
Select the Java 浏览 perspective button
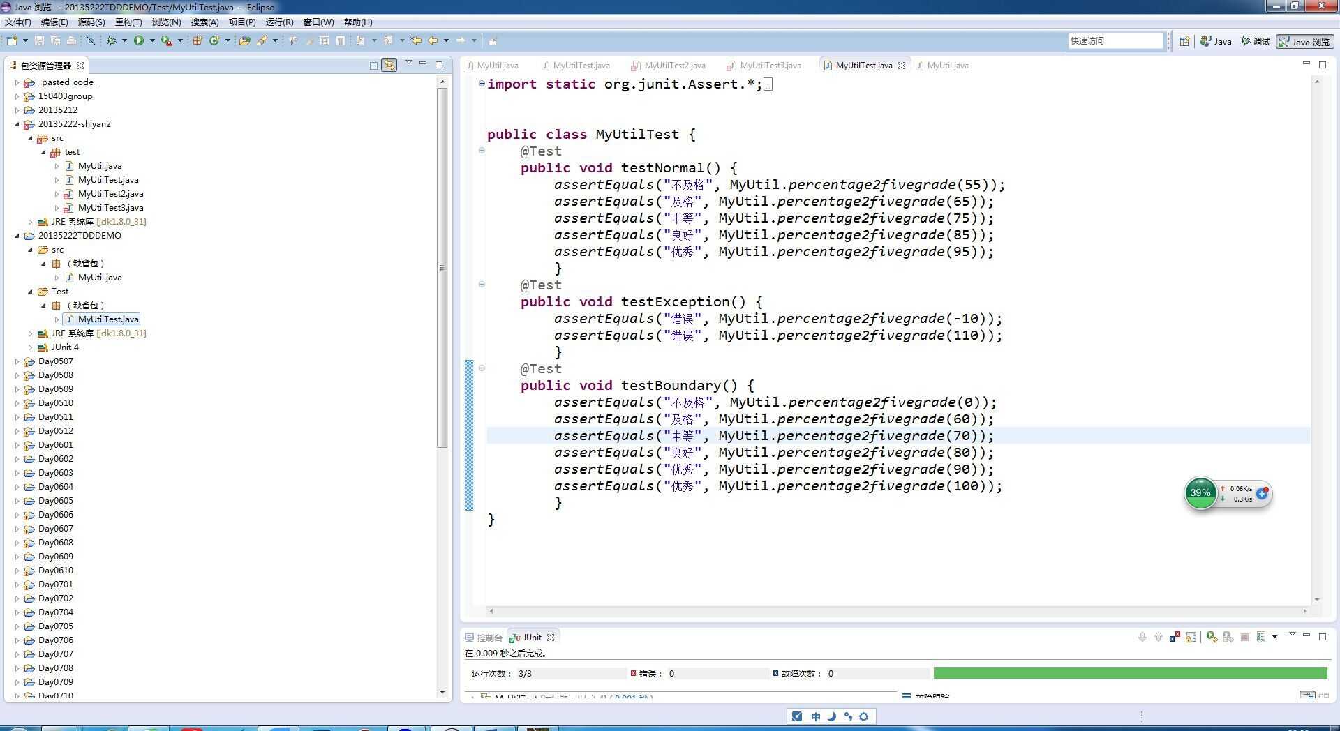click(1305, 42)
